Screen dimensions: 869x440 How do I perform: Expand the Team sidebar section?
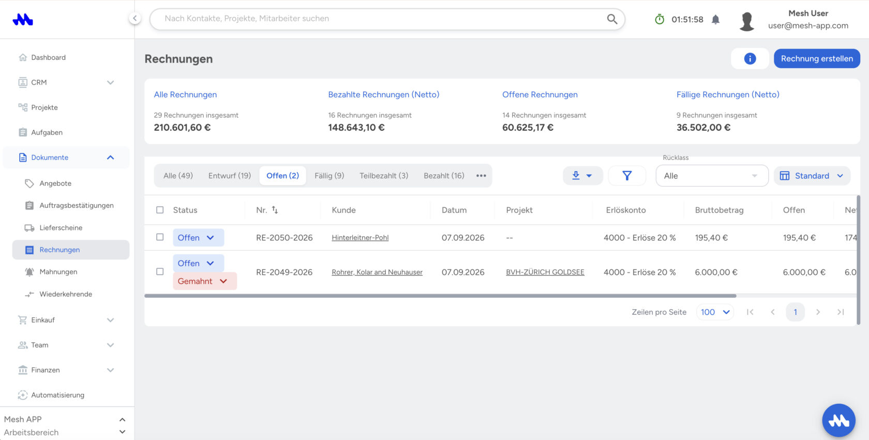(110, 345)
